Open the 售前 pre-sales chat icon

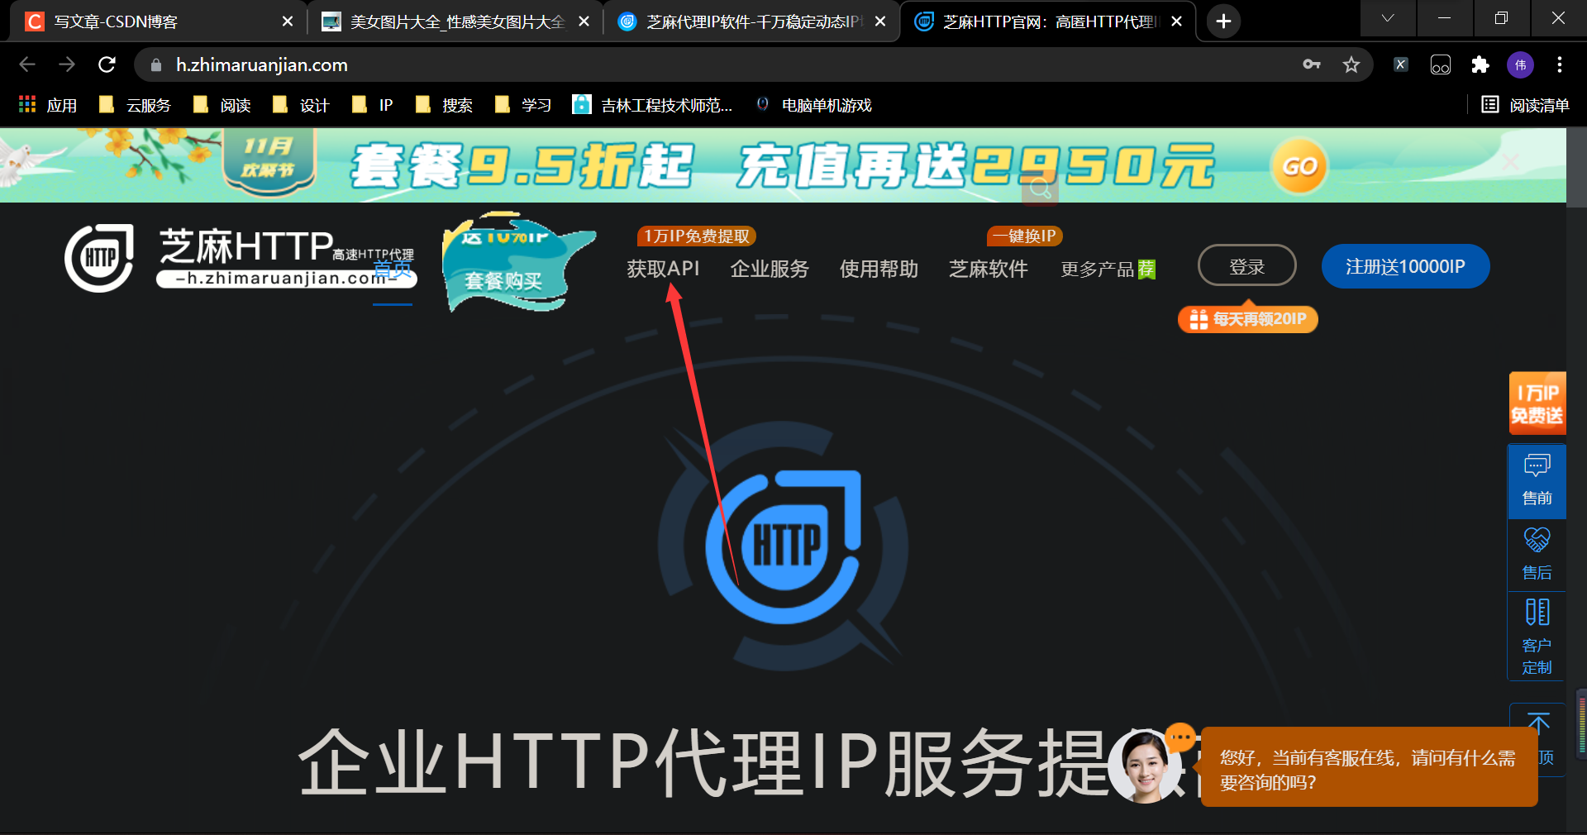click(1537, 480)
